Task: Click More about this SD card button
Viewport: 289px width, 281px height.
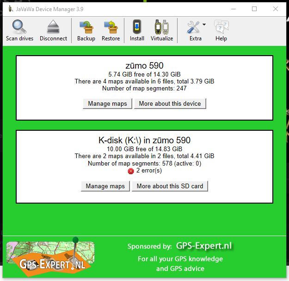Action: pyautogui.click(x=170, y=186)
